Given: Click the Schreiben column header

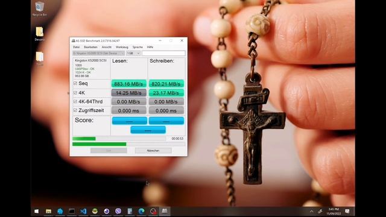Looking at the screenshot, I should point(162,61).
